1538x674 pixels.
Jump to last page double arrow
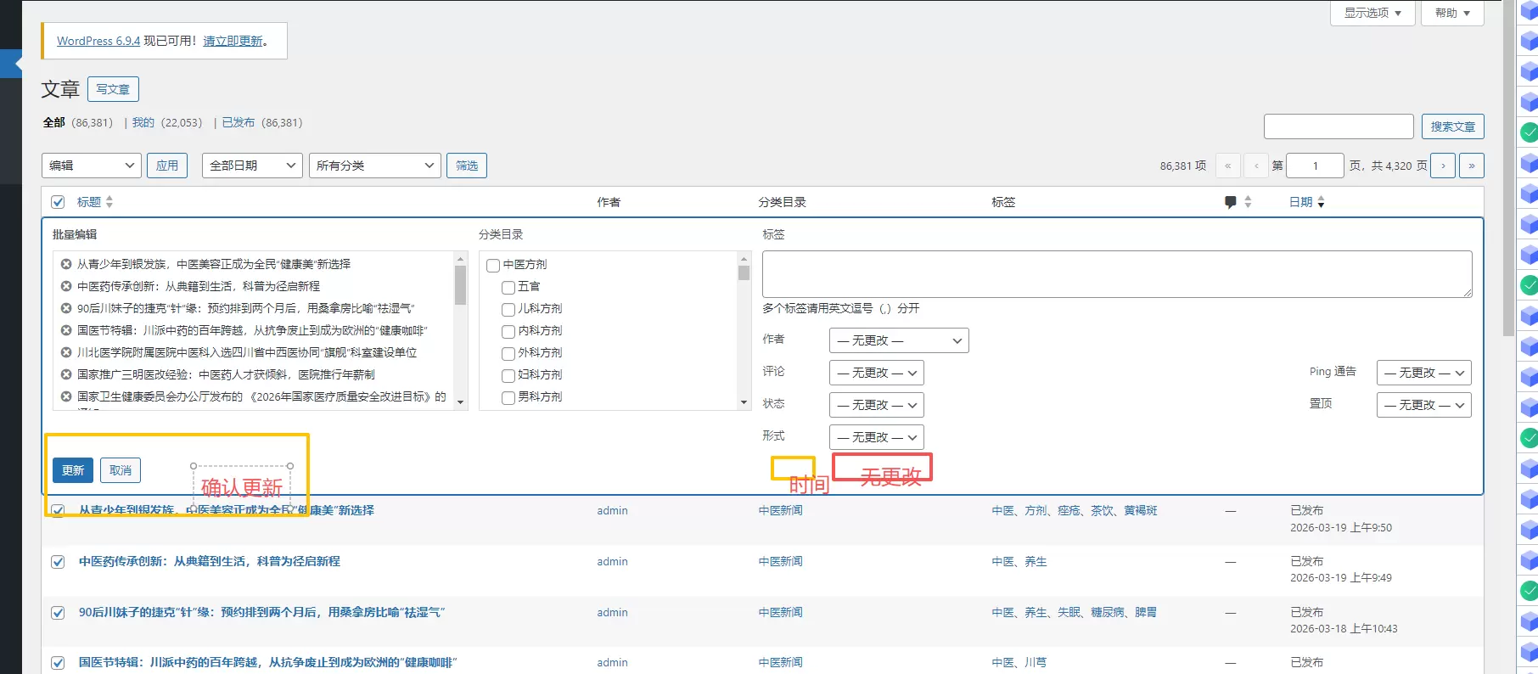[1472, 166]
